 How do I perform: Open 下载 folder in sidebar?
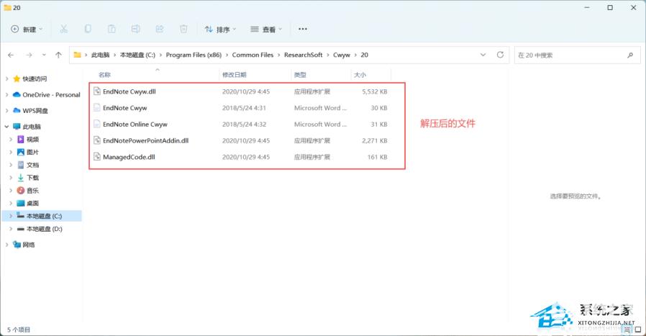(x=32, y=178)
